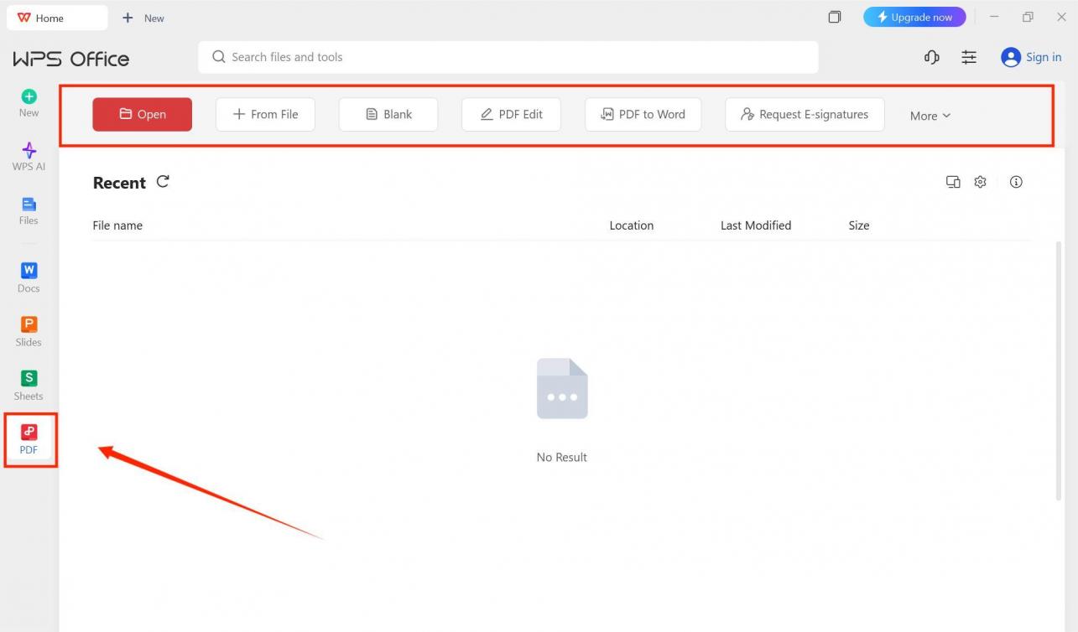The image size is (1078, 632).
Task: Launch PDF to Word converter
Action: [643, 115]
